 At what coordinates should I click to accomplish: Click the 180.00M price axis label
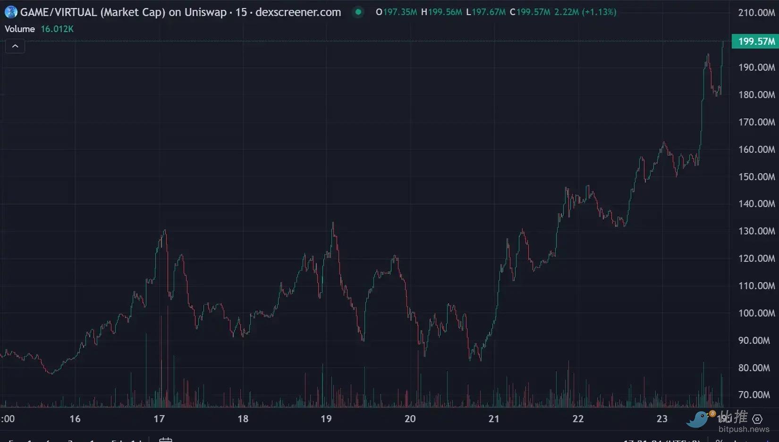pos(756,95)
